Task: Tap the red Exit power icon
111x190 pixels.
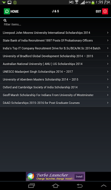Action: coord(105,11)
